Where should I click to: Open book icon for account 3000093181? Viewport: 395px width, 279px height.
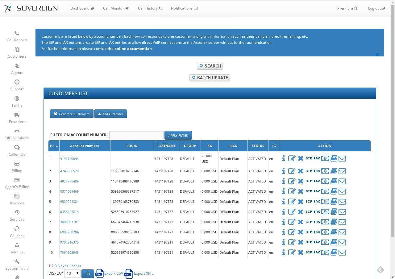[334, 222]
